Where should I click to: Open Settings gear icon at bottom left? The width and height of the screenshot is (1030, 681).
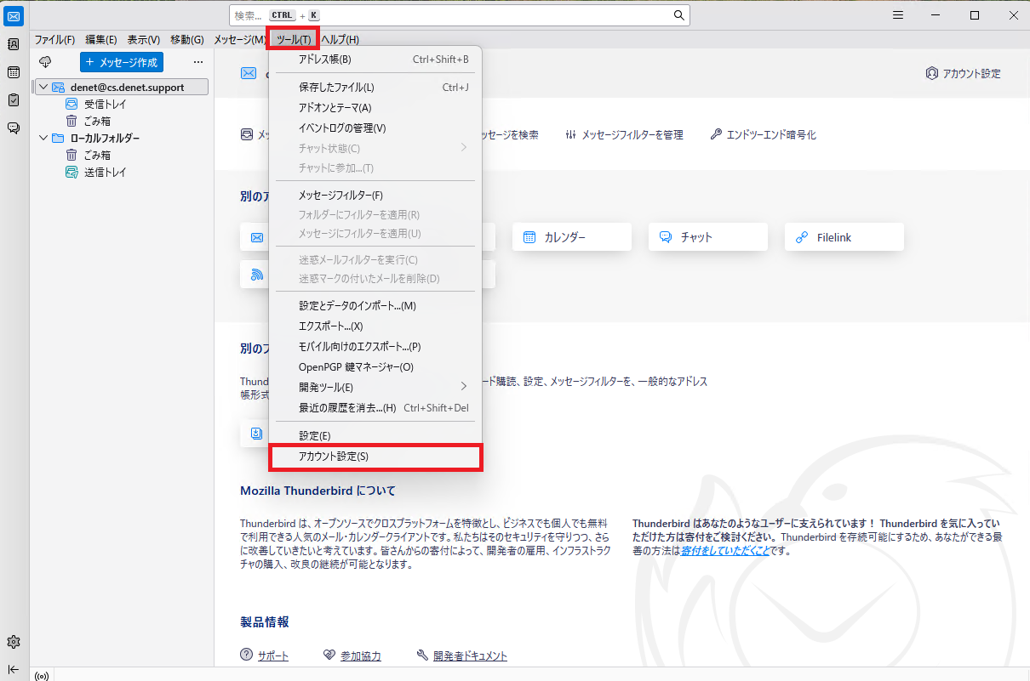pyautogui.click(x=14, y=642)
